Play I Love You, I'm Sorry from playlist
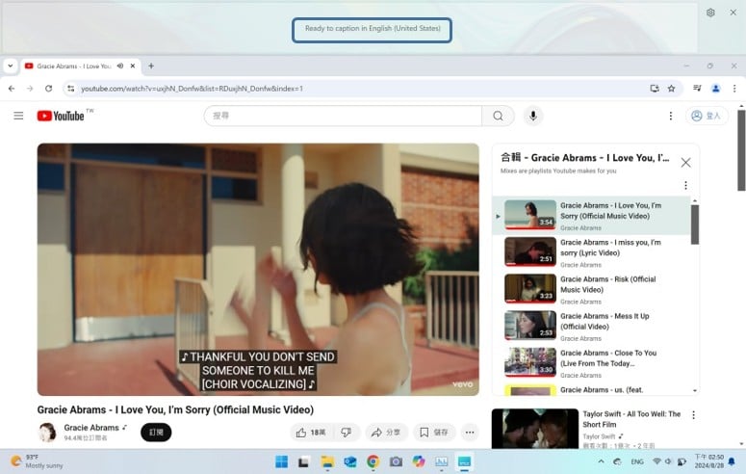Image resolution: width=746 pixels, height=474 pixels. click(x=591, y=216)
